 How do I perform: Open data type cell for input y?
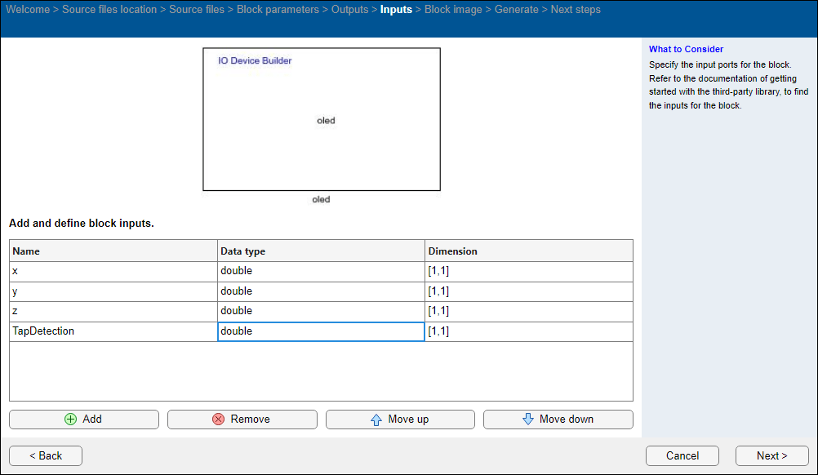coord(320,291)
